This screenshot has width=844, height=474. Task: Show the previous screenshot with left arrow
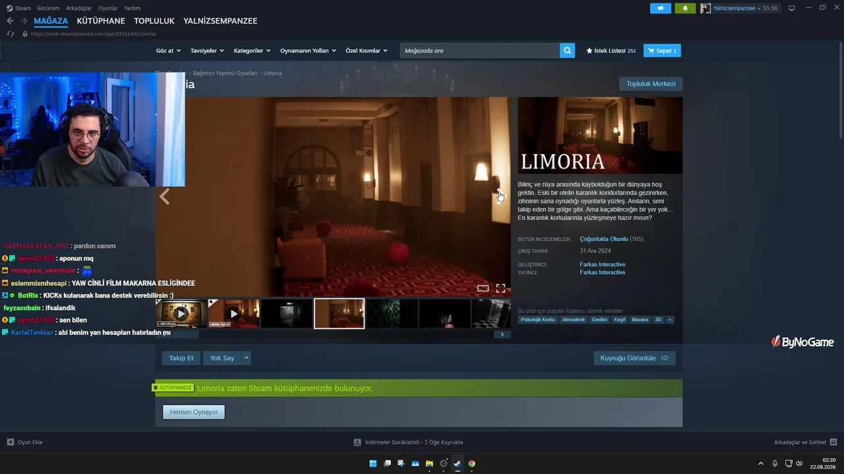click(164, 197)
